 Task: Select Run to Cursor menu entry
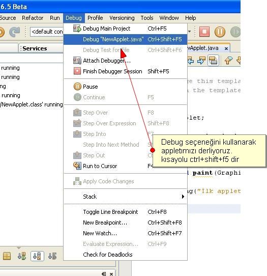tap(125, 166)
